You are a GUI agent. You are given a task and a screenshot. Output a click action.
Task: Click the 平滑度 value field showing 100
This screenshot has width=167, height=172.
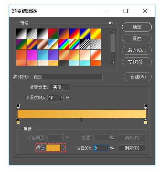pos(53,98)
